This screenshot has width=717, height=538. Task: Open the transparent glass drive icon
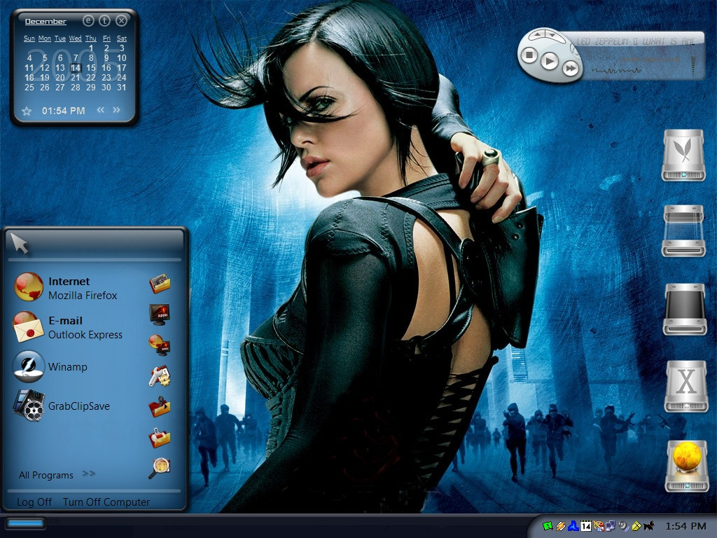tap(683, 231)
